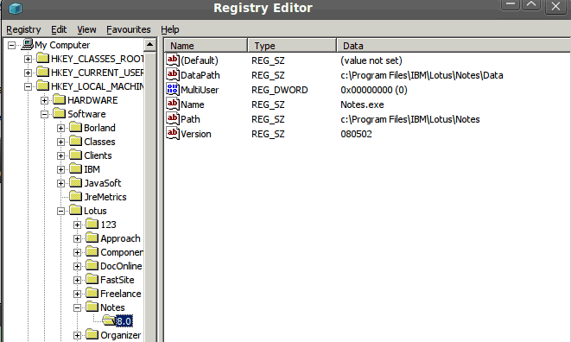Click the Registry Editor cube icon in title bar

16,8
